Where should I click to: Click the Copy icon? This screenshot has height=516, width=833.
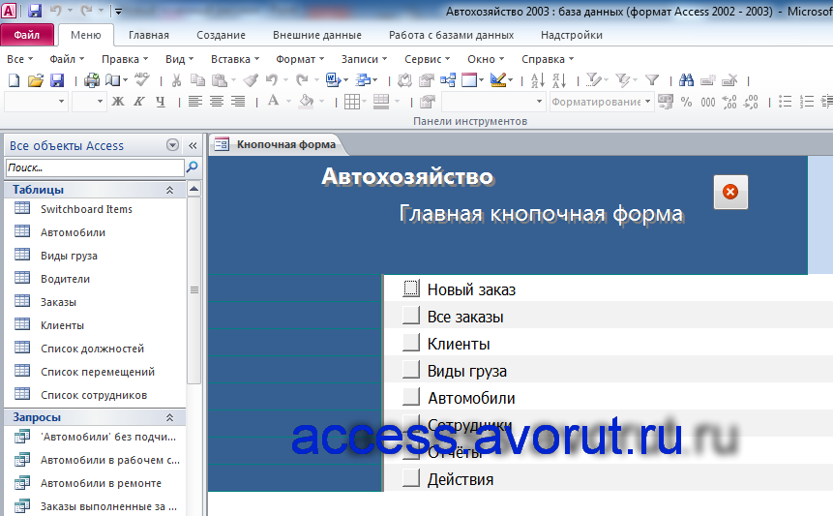click(x=197, y=80)
